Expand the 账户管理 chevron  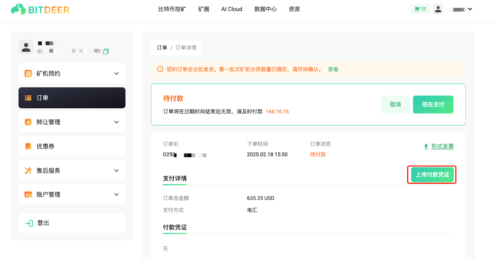click(116, 194)
